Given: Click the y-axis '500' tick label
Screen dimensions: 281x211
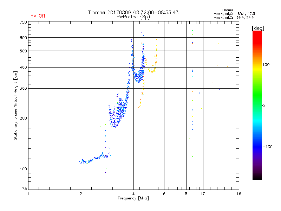Looking at the screenshot, I should point(24,51).
